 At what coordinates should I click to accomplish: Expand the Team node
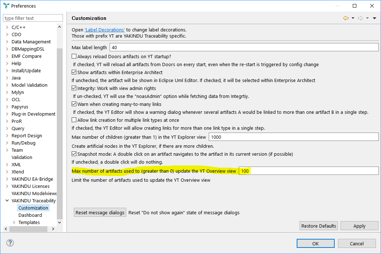tap(7, 150)
